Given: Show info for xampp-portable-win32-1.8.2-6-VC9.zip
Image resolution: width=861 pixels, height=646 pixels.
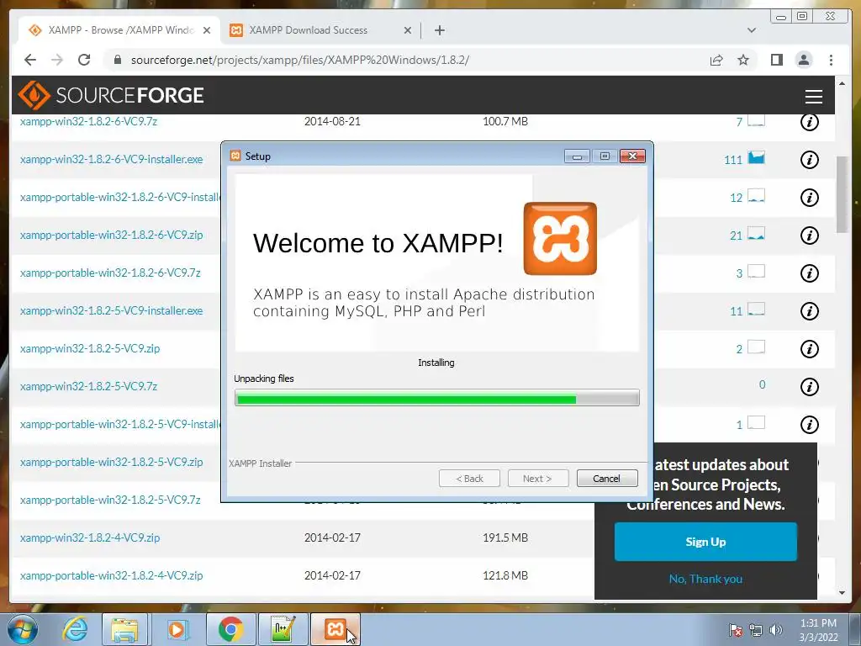Looking at the screenshot, I should tap(810, 236).
